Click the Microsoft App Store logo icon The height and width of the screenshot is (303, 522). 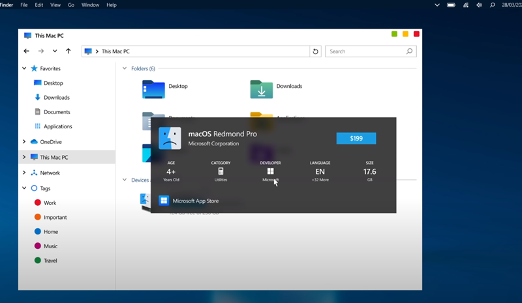164,201
